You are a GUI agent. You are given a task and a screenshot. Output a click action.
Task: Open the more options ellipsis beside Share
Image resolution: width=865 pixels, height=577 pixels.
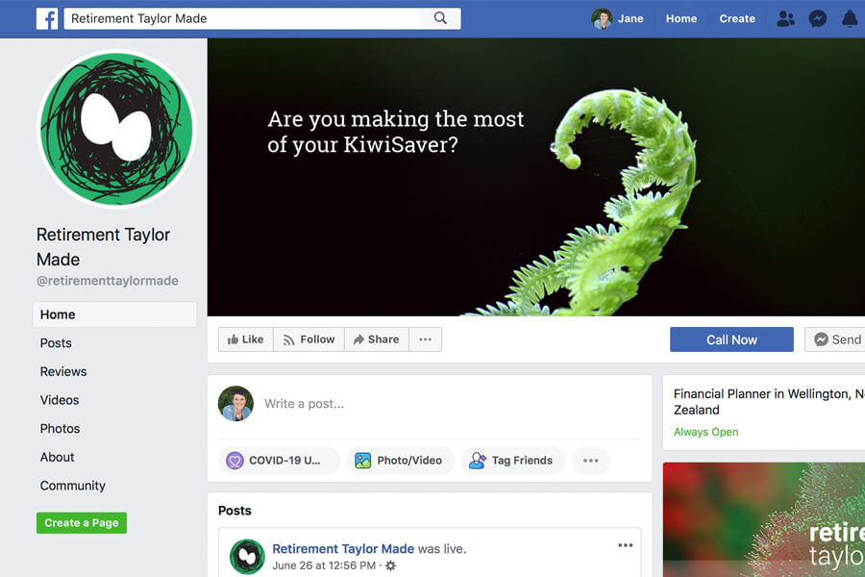coord(425,339)
